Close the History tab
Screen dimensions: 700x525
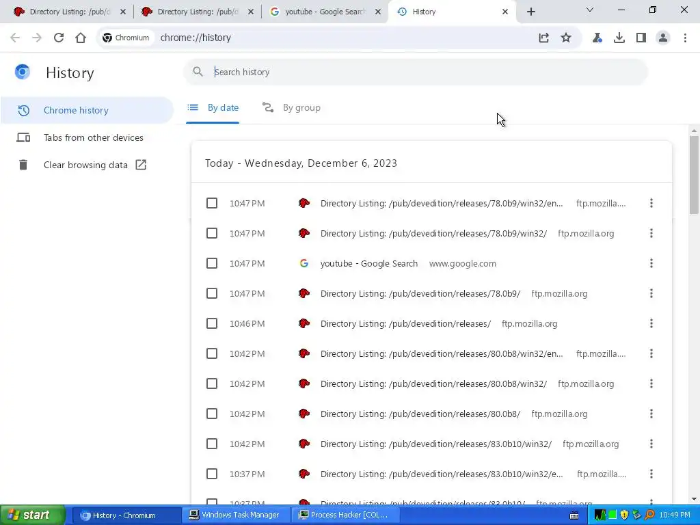coord(505,12)
